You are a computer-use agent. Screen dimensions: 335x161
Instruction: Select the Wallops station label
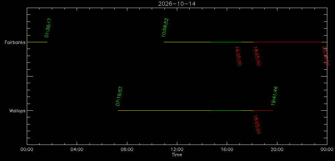(17, 111)
